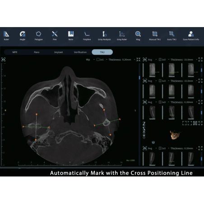Click bottom orange handle of right cross line

pyautogui.click(x=110, y=135)
